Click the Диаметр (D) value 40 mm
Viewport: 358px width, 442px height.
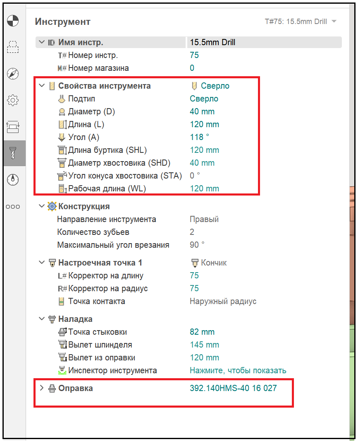202,111
